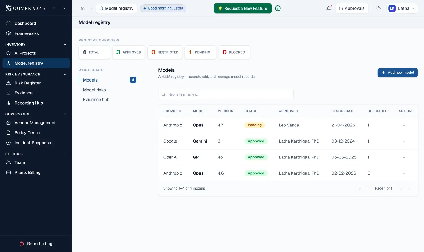Screen dimensions: 424x252
Task: Open Risk Register from the sidebar
Action: pyautogui.click(x=28, y=83)
